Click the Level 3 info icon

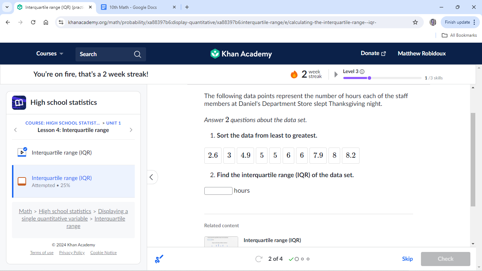tap(362, 72)
